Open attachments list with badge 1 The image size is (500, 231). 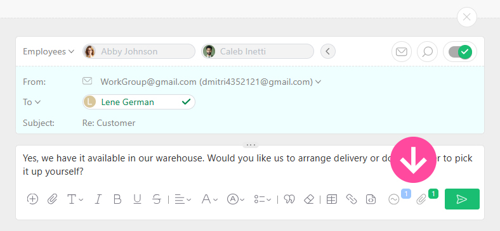[421, 199]
